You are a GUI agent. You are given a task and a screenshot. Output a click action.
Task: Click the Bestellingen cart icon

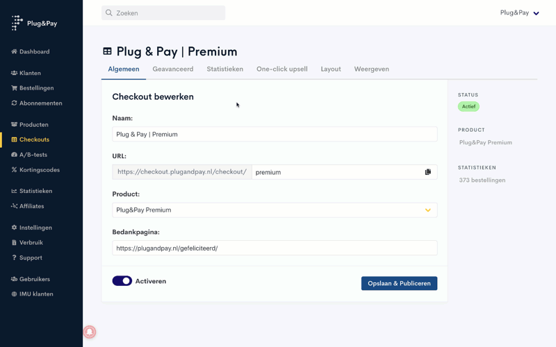tap(14, 88)
